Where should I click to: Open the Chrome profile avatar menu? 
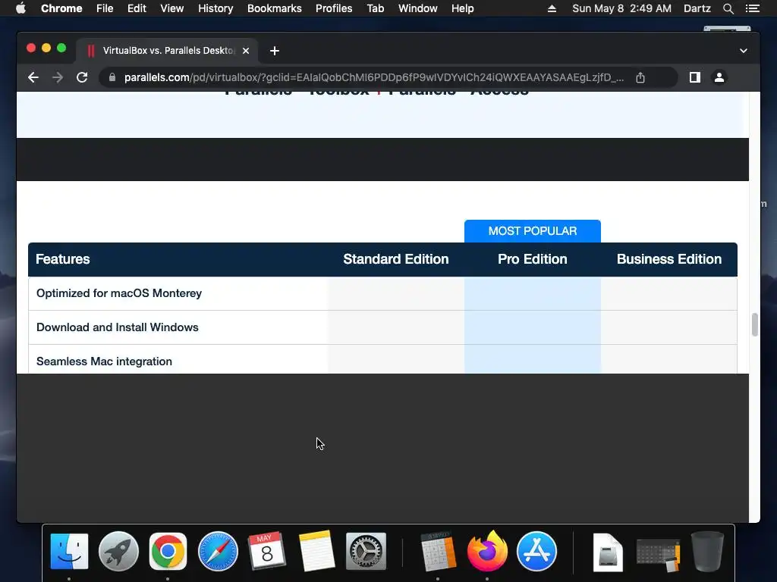point(719,78)
